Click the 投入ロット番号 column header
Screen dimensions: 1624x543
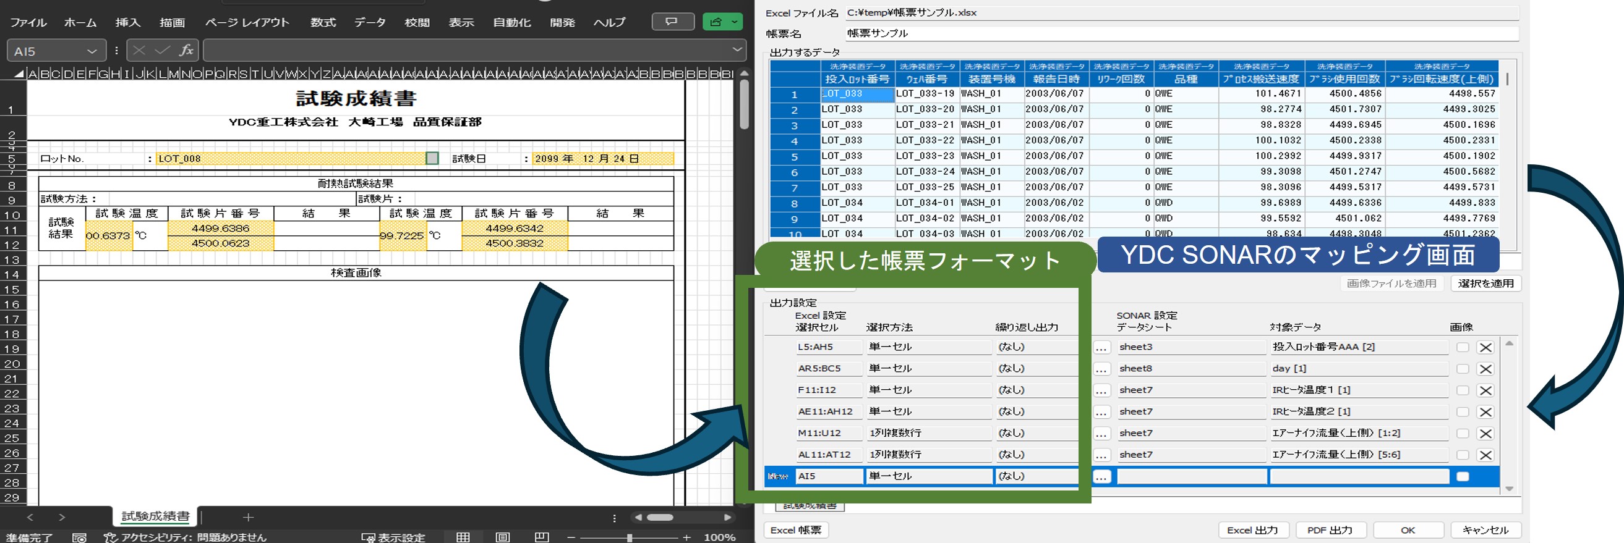[x=857, y=78]
